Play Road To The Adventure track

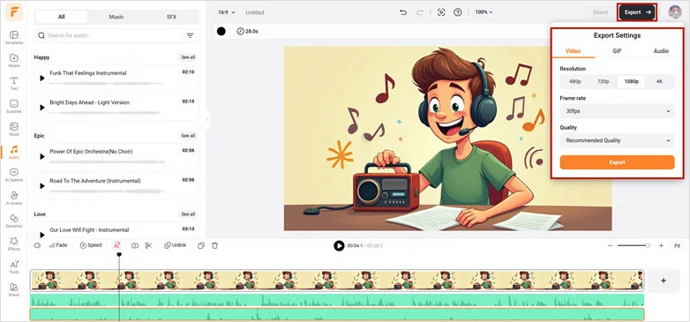point(42,186)
